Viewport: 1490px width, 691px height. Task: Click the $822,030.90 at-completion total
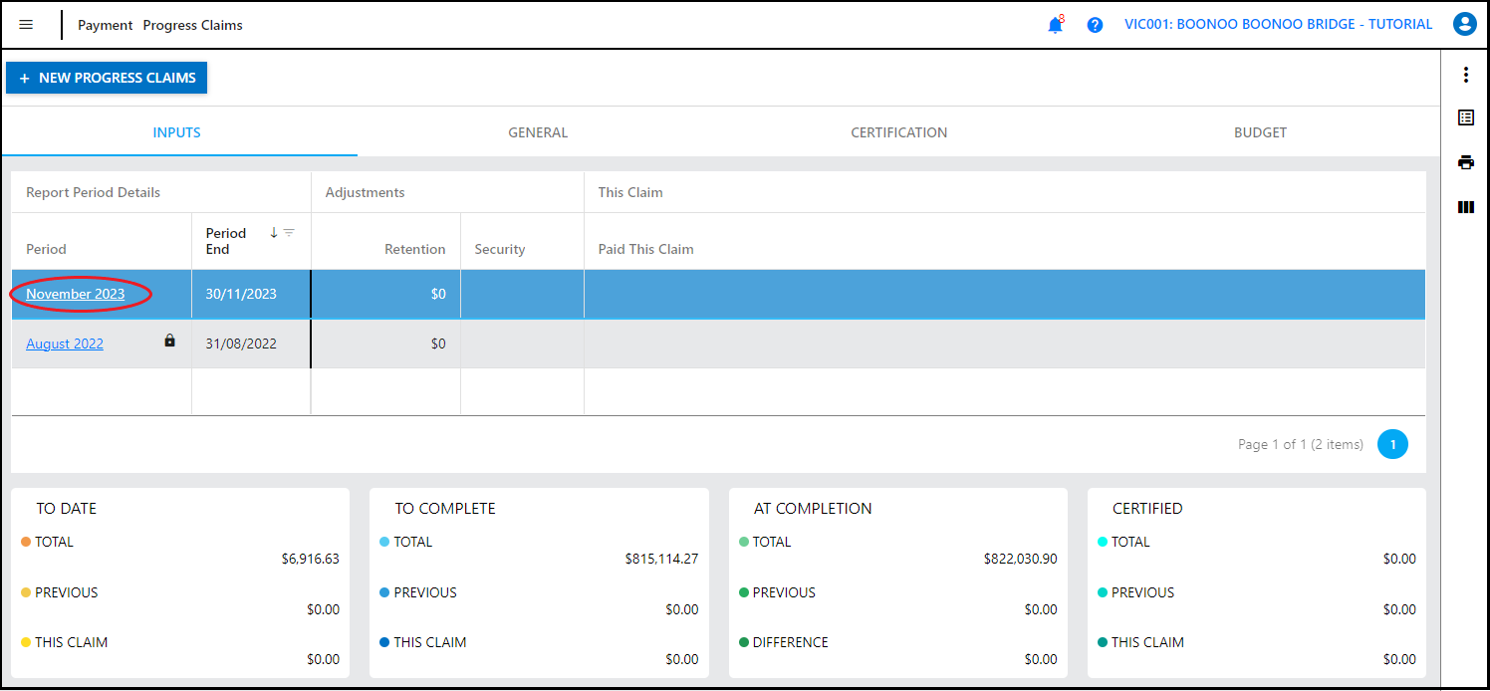click(1021, 560)
